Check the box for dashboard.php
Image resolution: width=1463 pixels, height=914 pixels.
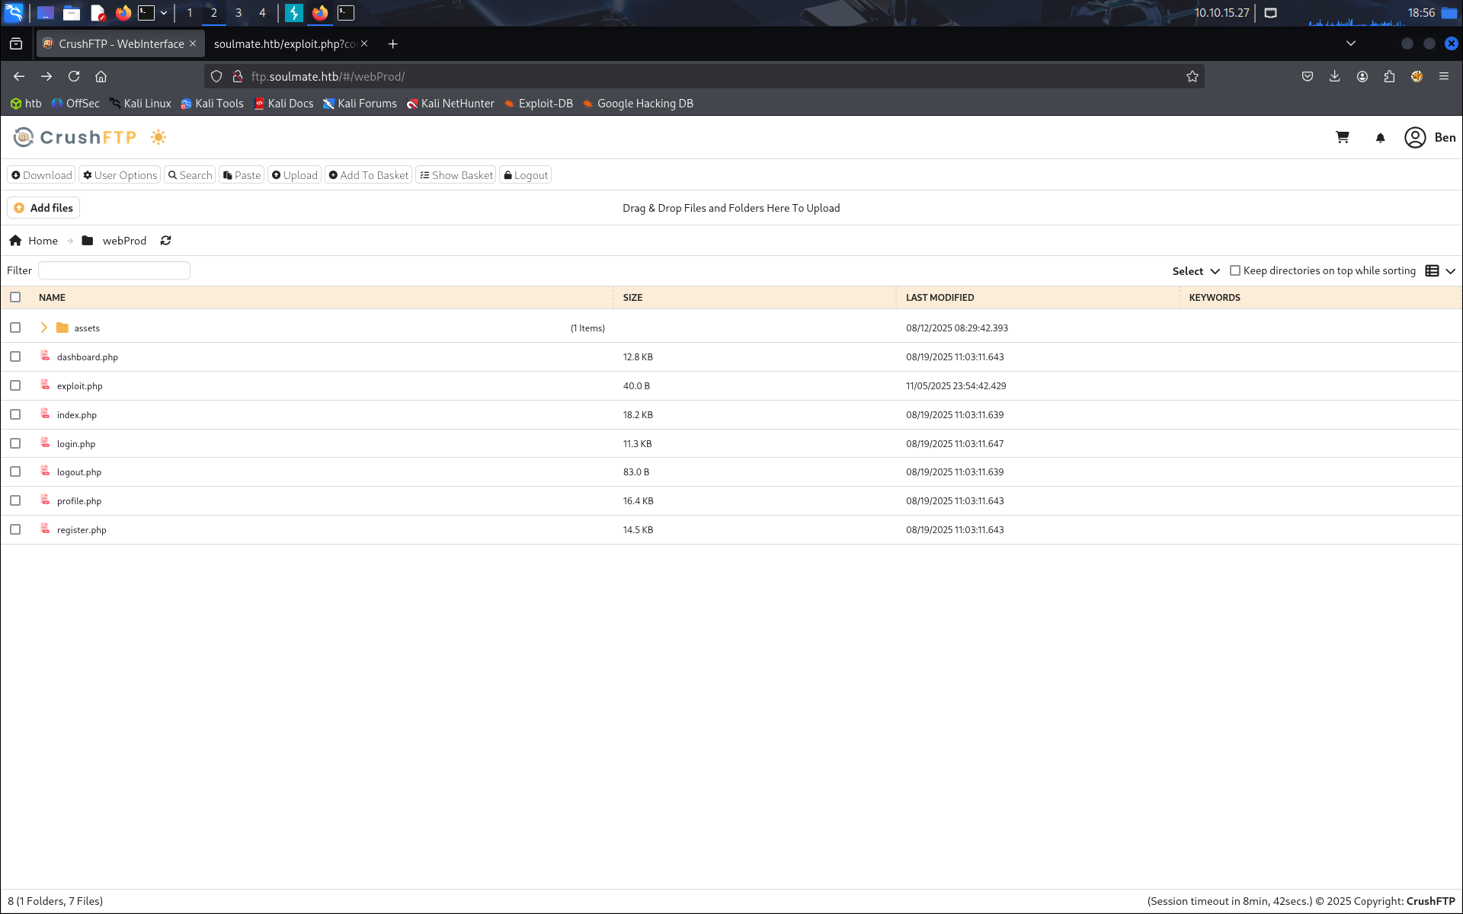(15, 356)
